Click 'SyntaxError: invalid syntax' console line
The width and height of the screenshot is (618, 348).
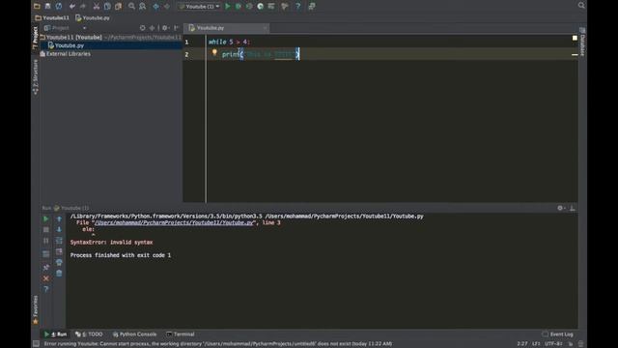click(112, 243)
